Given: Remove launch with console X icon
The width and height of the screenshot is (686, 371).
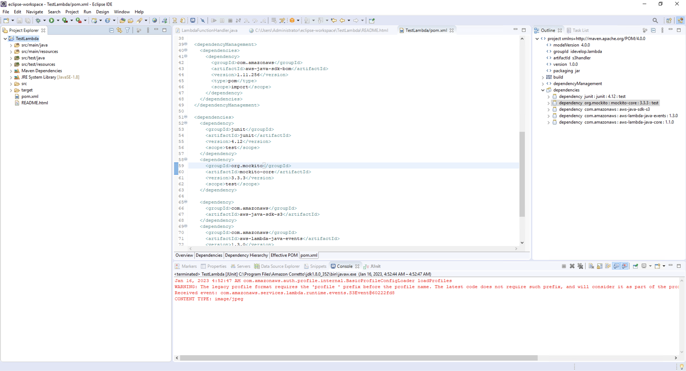Looking at the screenshot, I should coord(572,266).
